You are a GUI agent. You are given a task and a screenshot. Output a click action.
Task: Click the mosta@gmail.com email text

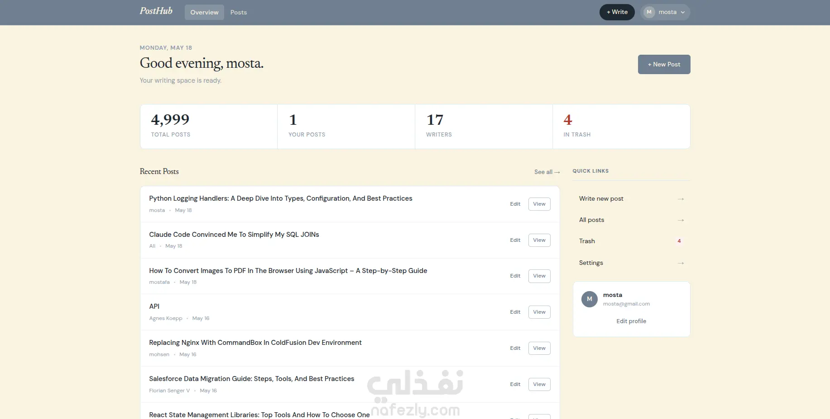(x=626, y=304)
